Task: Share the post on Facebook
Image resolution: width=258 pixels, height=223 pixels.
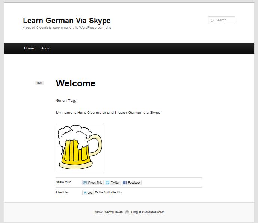Action: (x=132, y=183)
